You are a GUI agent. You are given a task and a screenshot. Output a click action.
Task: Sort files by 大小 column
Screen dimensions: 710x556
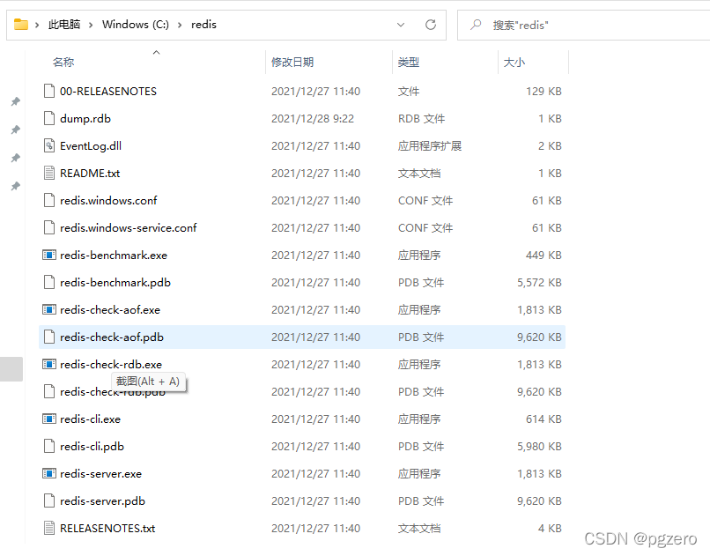click(x=514, y=62)
